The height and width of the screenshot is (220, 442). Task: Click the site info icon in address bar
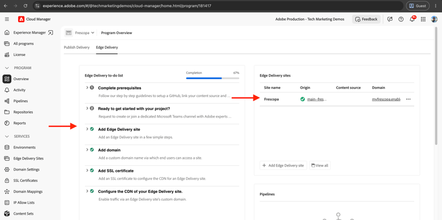coord(38,6)
